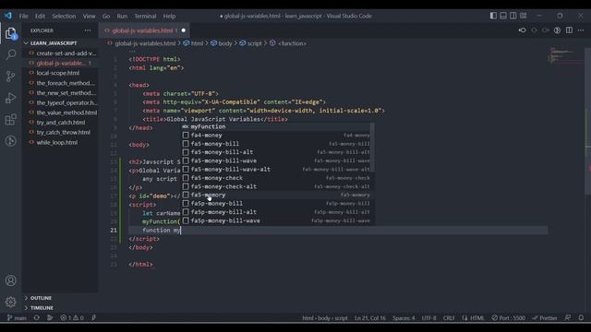Select the global-js-variables.html editor tab
The height and width of the screenshot is (332, 591).
(144, 30)
